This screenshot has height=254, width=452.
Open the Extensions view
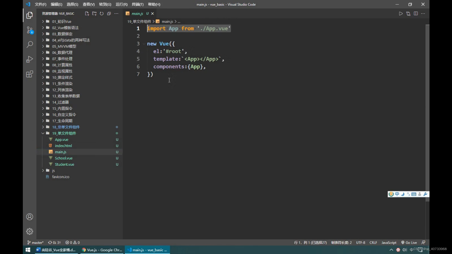pos(29,74)
